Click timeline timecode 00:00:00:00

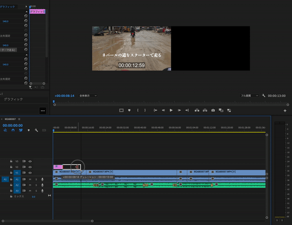pos(13,125)
